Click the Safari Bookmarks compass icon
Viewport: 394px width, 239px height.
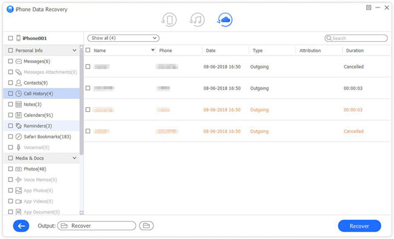tap(19, 136)
